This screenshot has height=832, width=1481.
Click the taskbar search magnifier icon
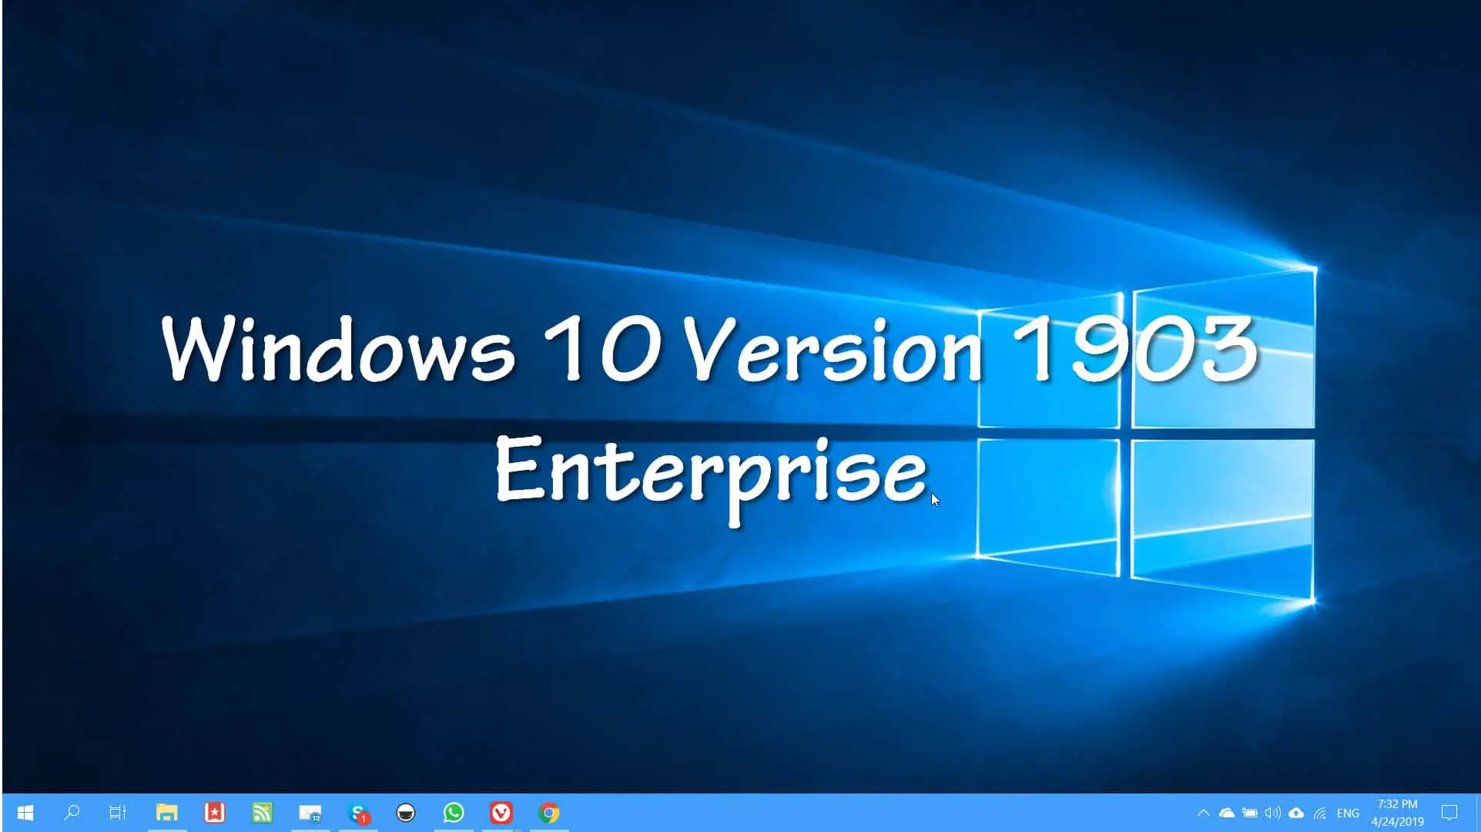(72, 813)
